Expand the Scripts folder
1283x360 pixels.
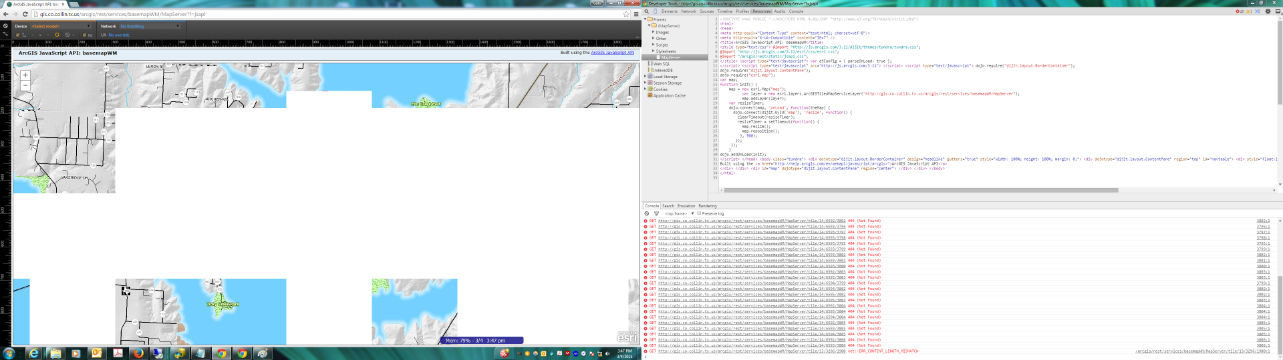[x=654, y=45]
